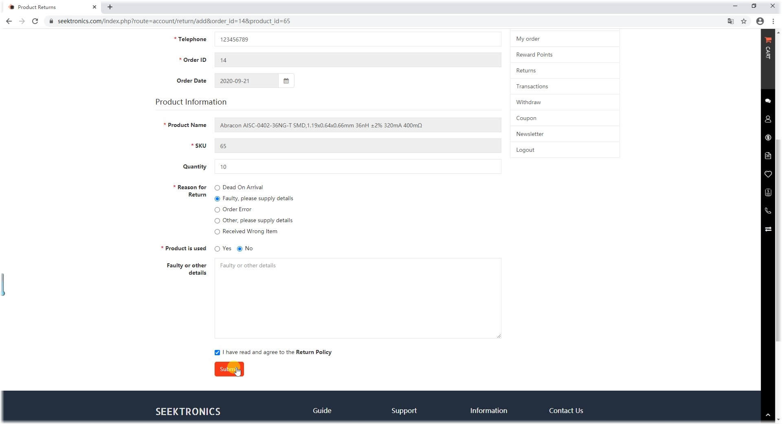Open Reward Points in account menu
Screen dimensions: 782x424
[565, 55]
